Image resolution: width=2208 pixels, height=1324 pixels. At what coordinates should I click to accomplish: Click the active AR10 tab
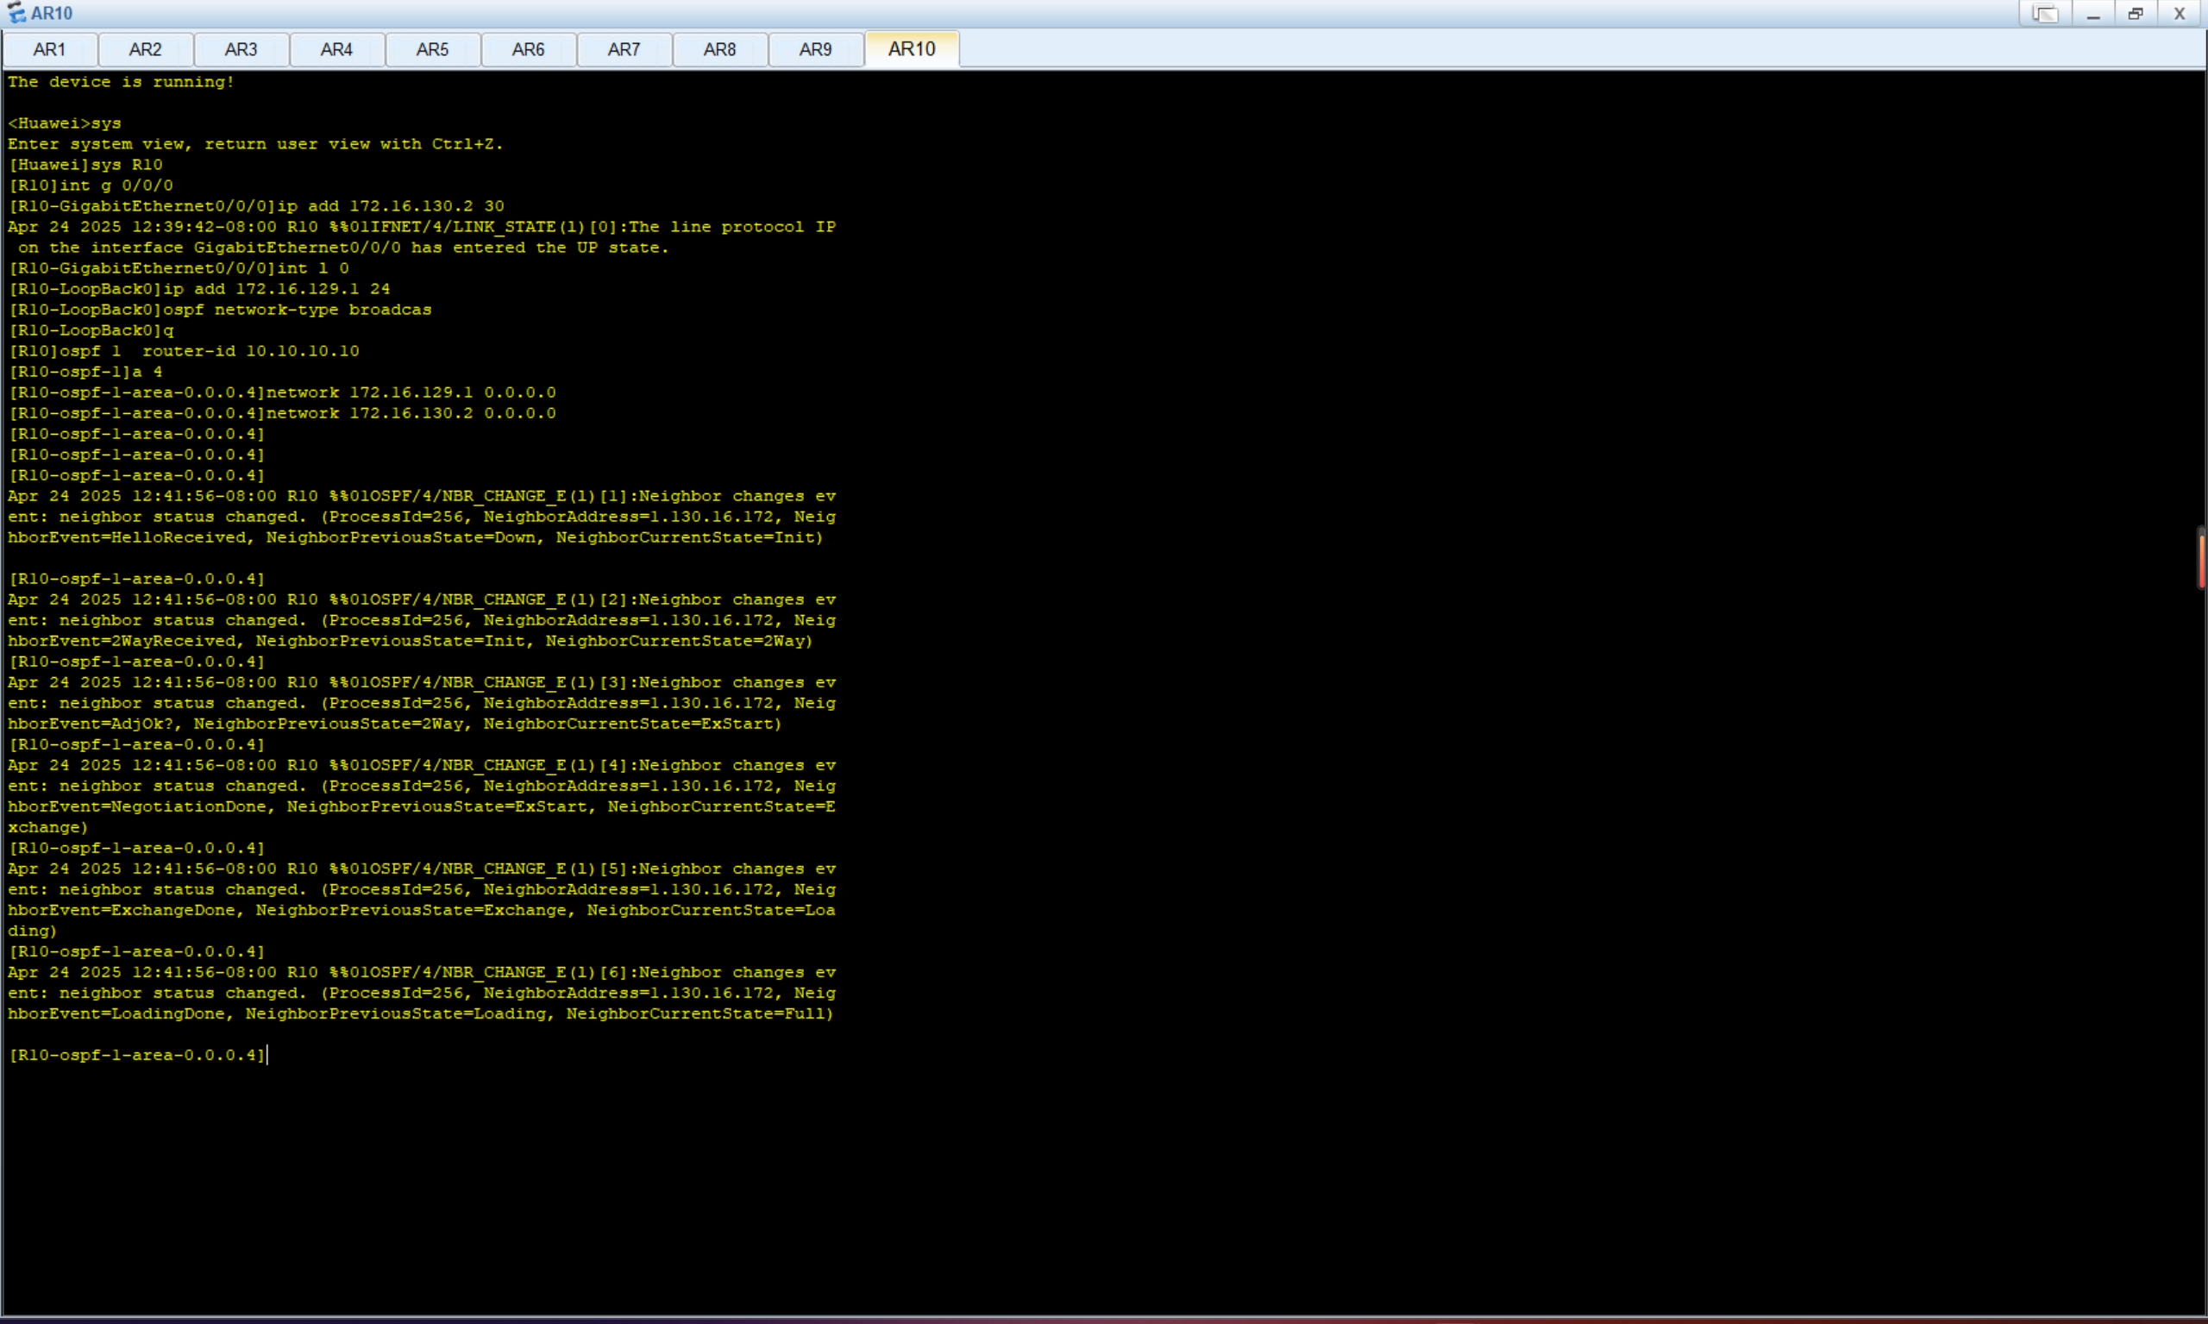coord(912,49)
